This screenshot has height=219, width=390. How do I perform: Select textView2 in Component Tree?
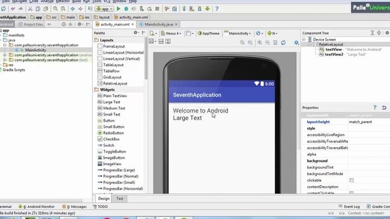tap(334, 54)
